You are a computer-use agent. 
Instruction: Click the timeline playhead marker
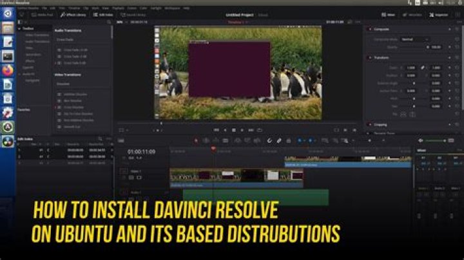(213, 149)
